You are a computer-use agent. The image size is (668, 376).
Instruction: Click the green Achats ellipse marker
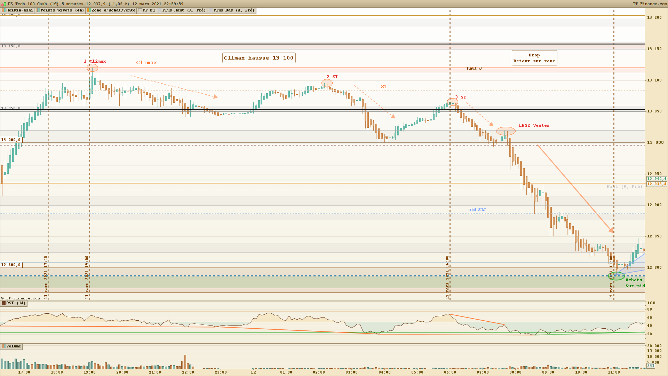[x=616, y=276]
